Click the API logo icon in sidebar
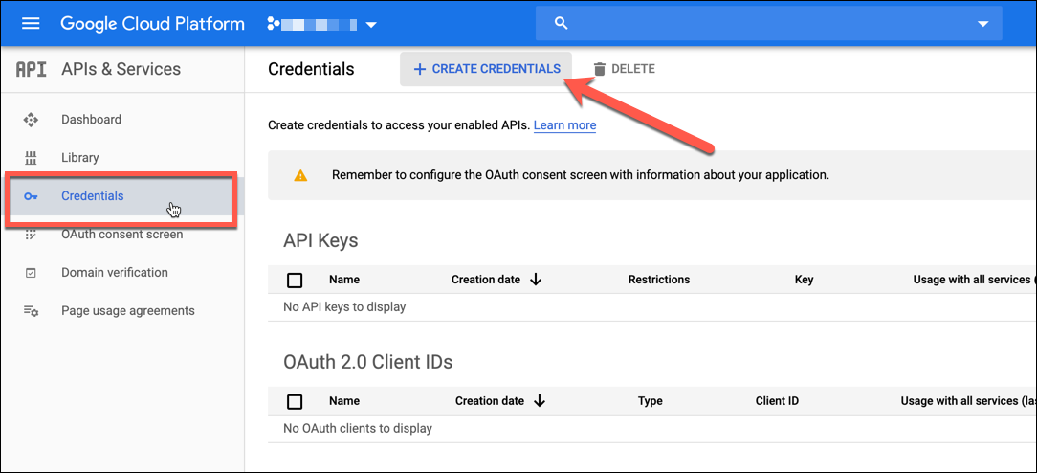This screenshot has width=1037, height=473. tap(31, 69)
